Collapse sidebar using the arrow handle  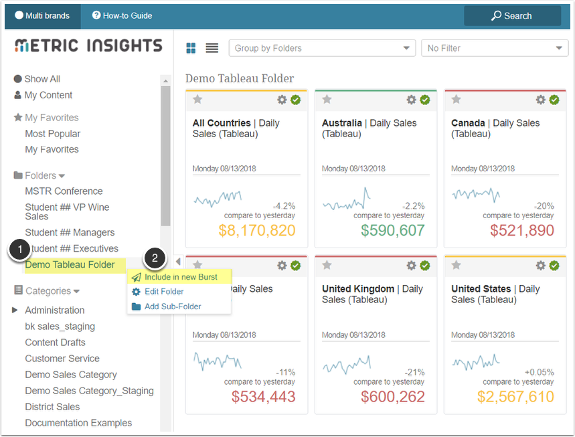pos(178,261)
